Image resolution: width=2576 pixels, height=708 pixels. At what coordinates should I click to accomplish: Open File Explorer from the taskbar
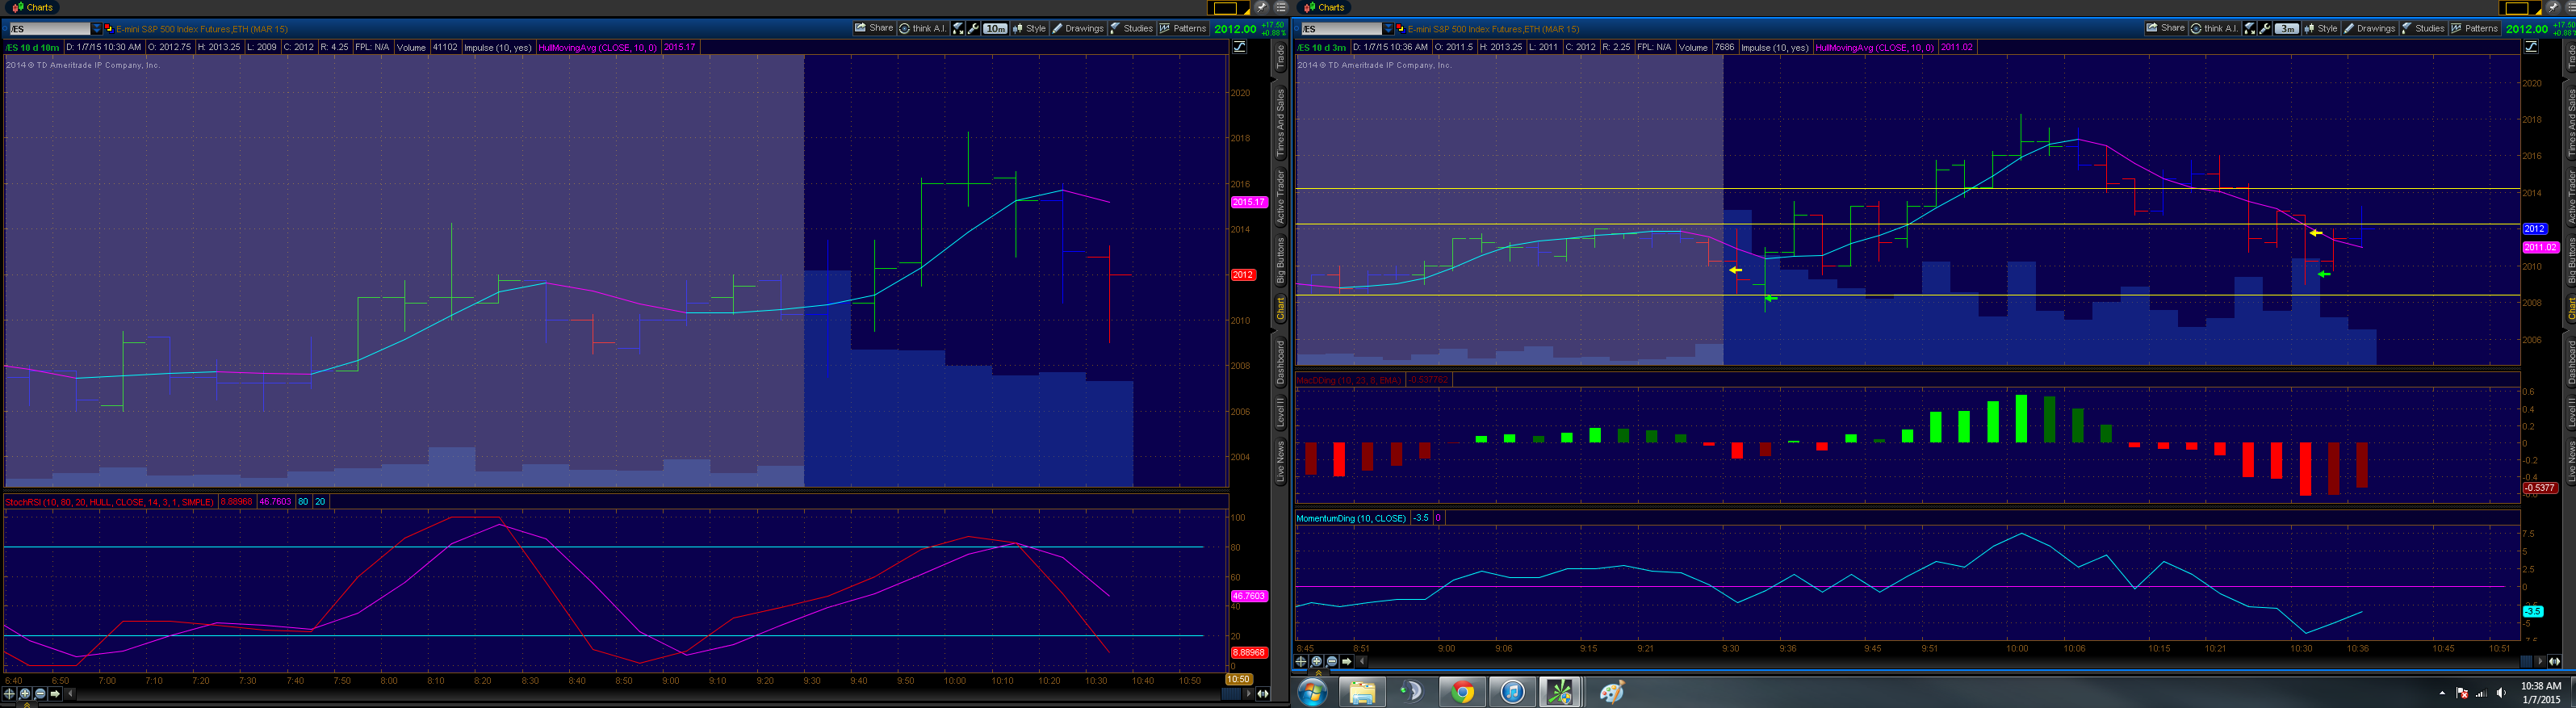point(1362,692)
